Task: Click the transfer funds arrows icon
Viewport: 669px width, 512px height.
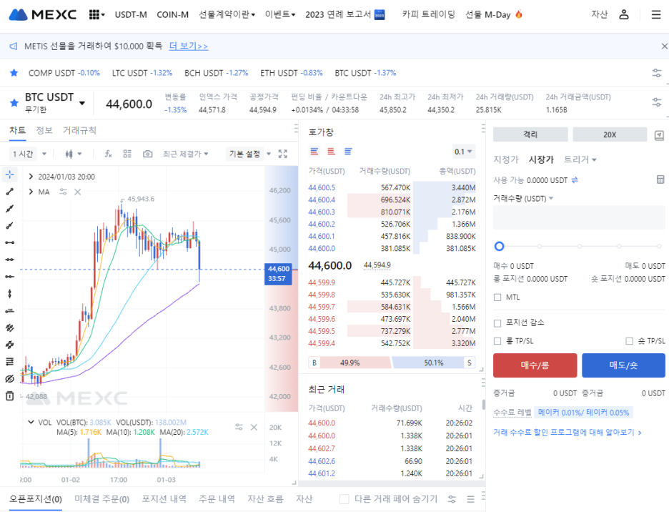Action: pos(575,180)
